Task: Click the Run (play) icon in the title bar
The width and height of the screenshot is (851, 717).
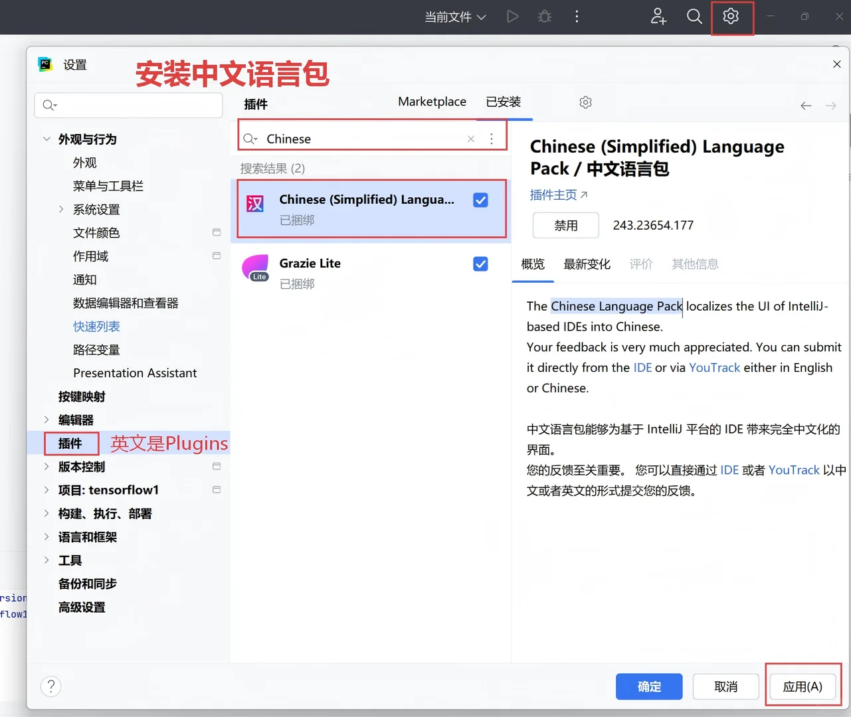Action: [512, 17]
